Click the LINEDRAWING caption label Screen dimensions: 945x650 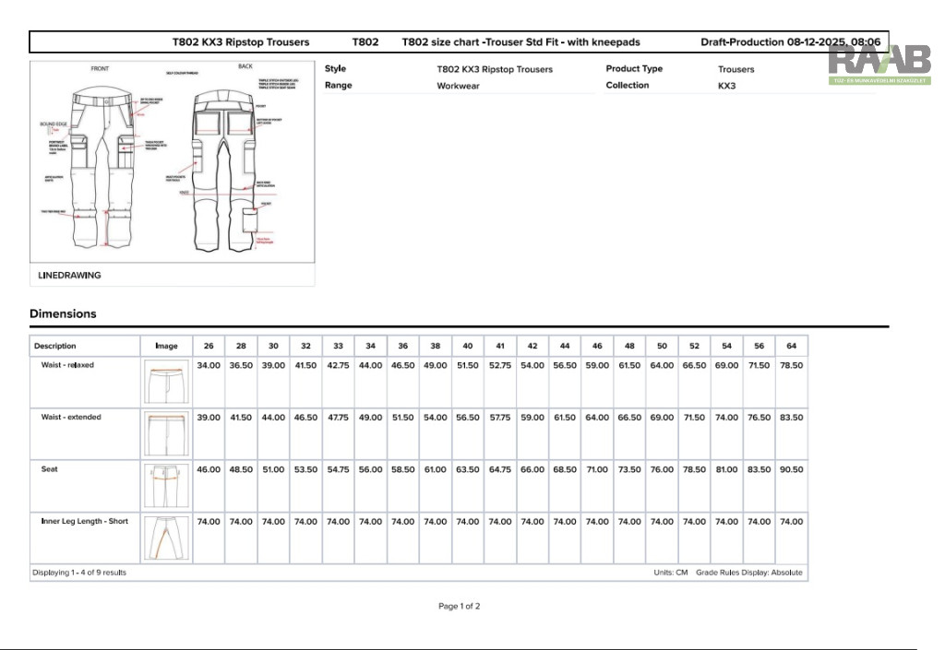tap(70, 276)
